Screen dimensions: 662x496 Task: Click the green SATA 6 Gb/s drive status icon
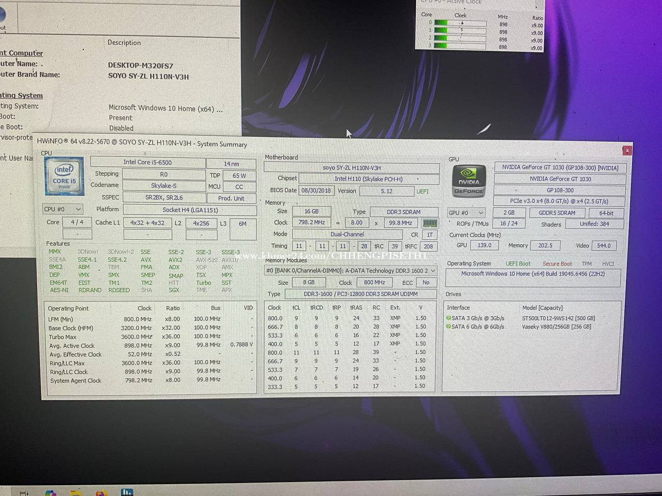coord(448,327)
